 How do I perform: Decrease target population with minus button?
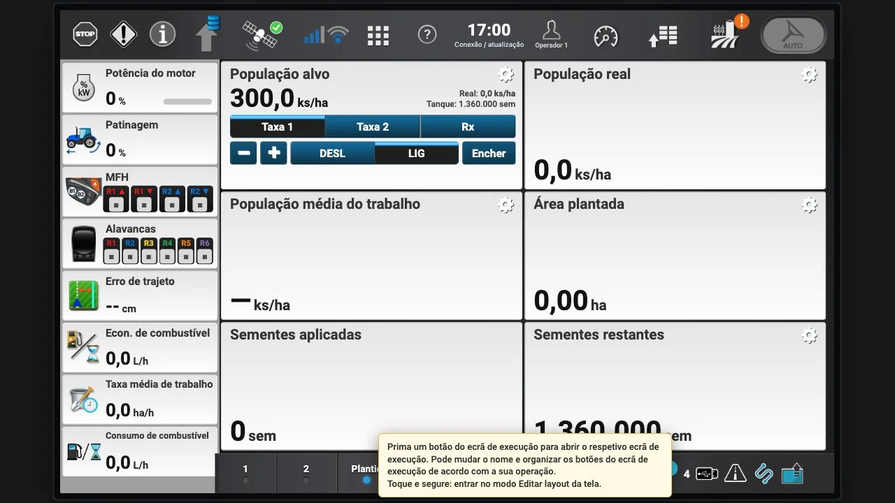coord(243,153)
